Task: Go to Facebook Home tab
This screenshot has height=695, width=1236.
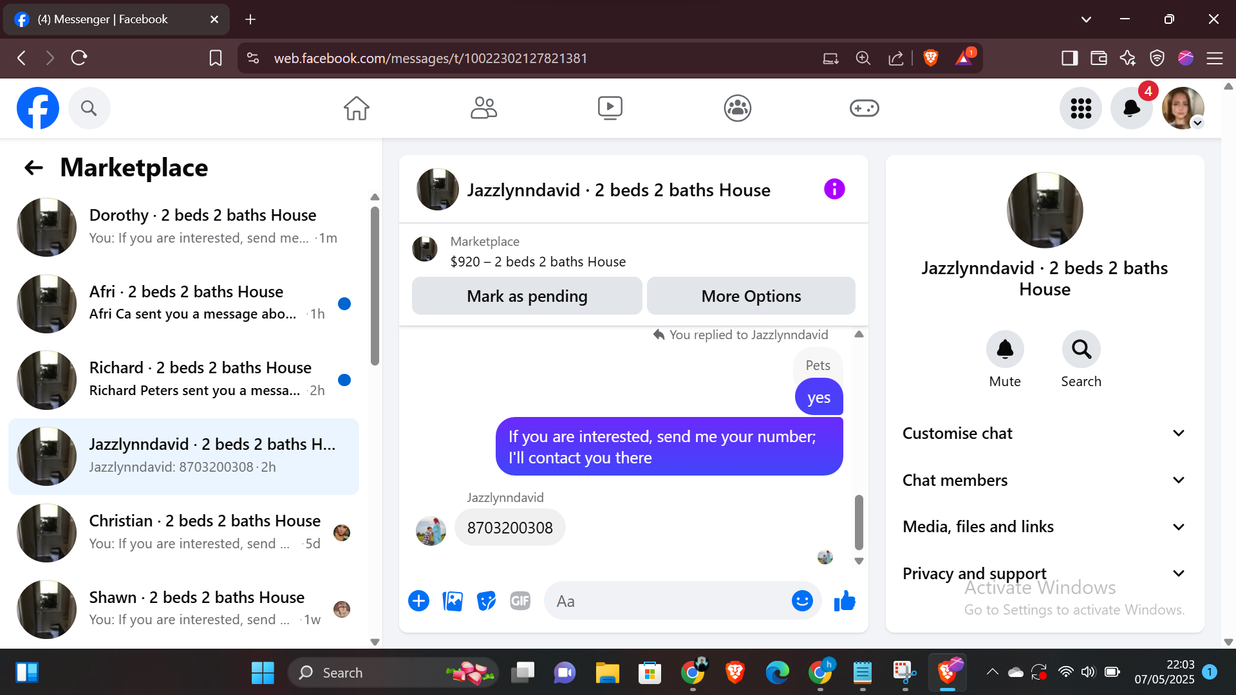Action: coord(356,108)
